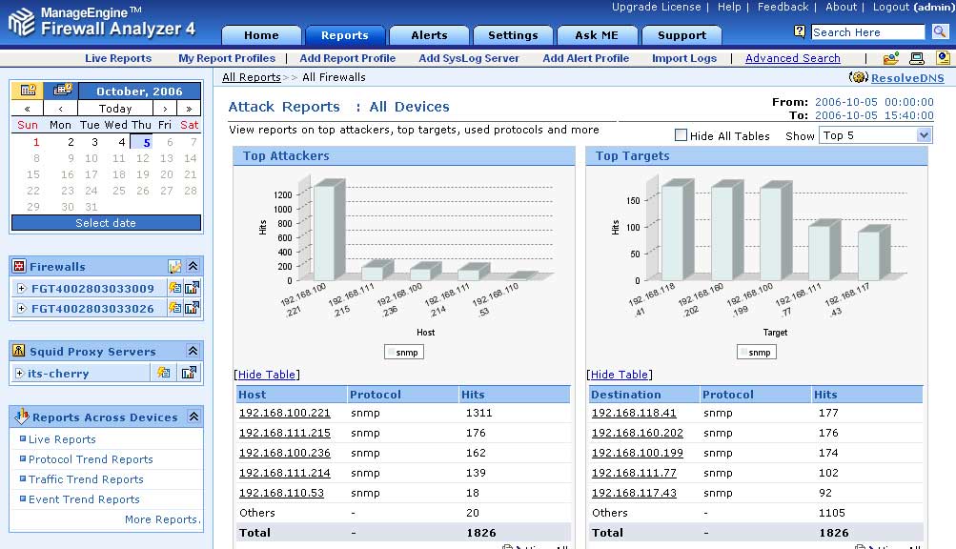This screenshot has width=956, height=549.
Task: Open report icon for FGT4002803033009 firewall
Action: tap(175, 288)
